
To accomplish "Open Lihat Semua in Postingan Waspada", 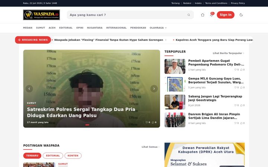I will (x=150, y=147).
